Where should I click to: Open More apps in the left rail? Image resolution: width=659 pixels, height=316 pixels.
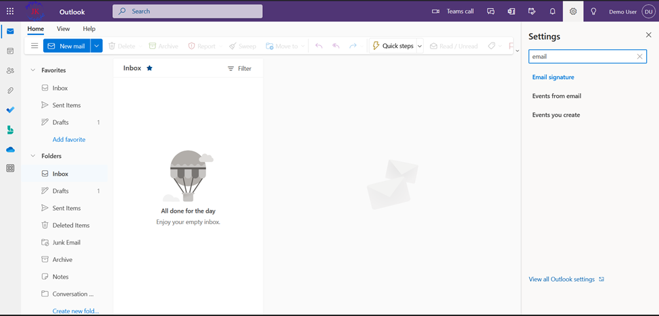[x=11, y=168]
